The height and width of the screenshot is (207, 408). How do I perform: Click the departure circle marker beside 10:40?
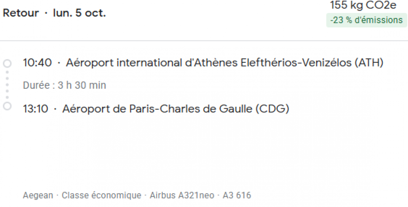[x=7, y=64]
